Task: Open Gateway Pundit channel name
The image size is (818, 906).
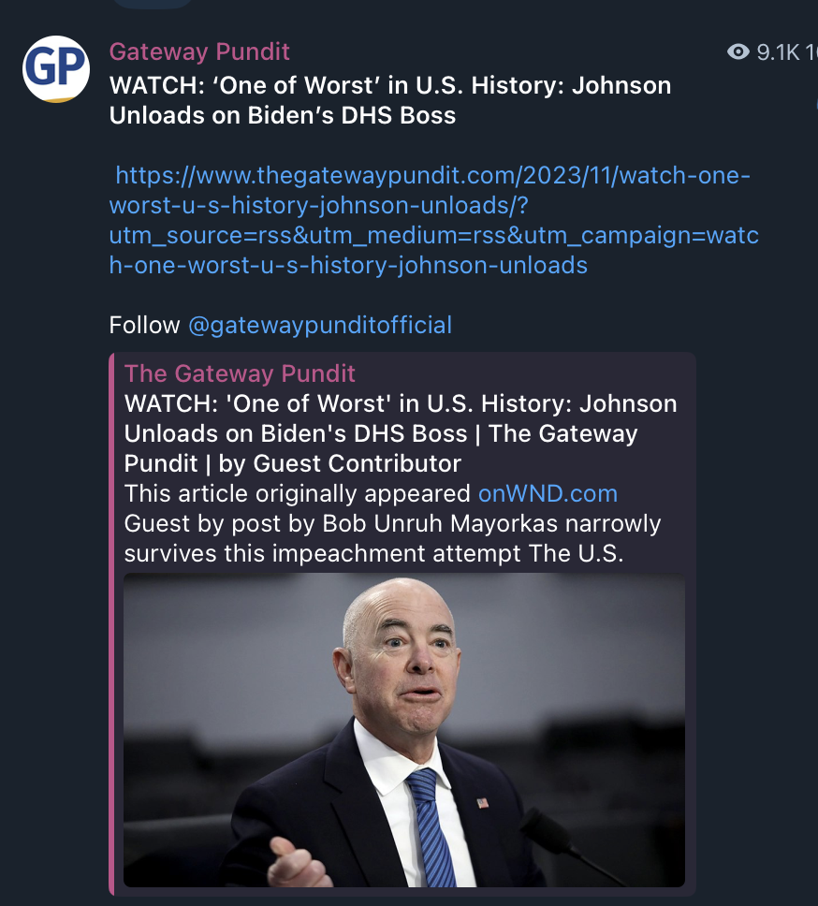Action: point(199,52)
